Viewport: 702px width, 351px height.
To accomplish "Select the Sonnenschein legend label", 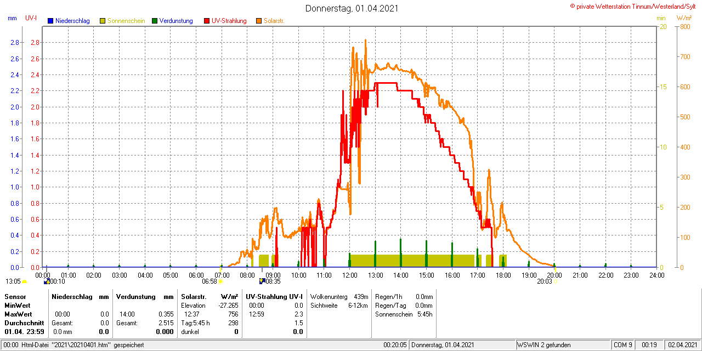I will tap(126, 21).
